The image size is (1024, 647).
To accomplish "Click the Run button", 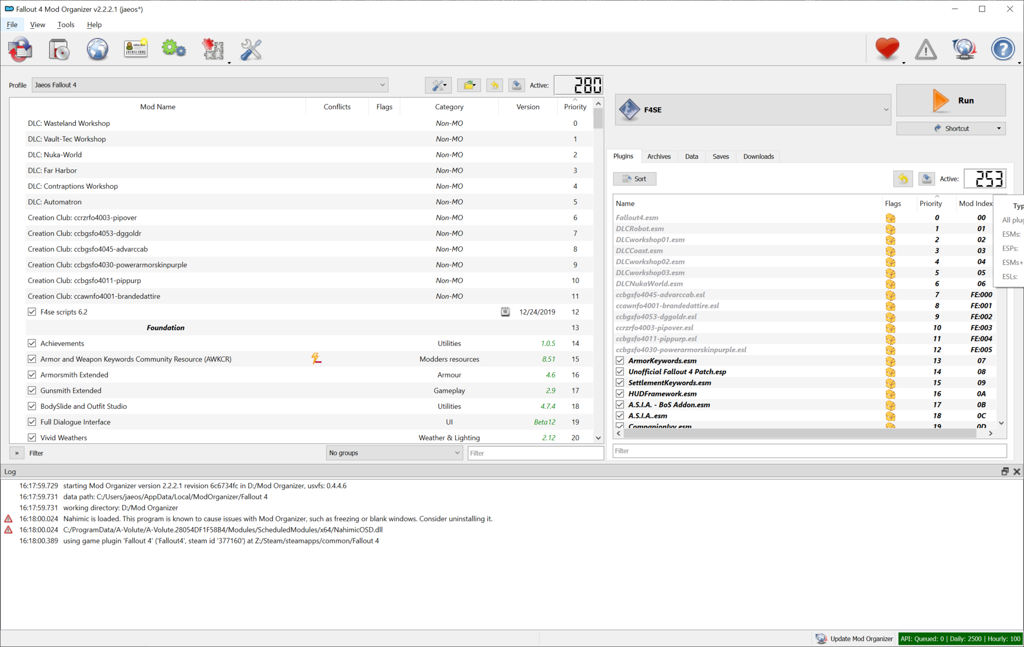I will coord(951,100).
